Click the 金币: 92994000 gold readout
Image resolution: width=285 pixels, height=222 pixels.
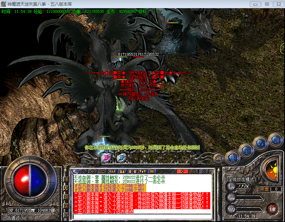click(x=121, y=11)
